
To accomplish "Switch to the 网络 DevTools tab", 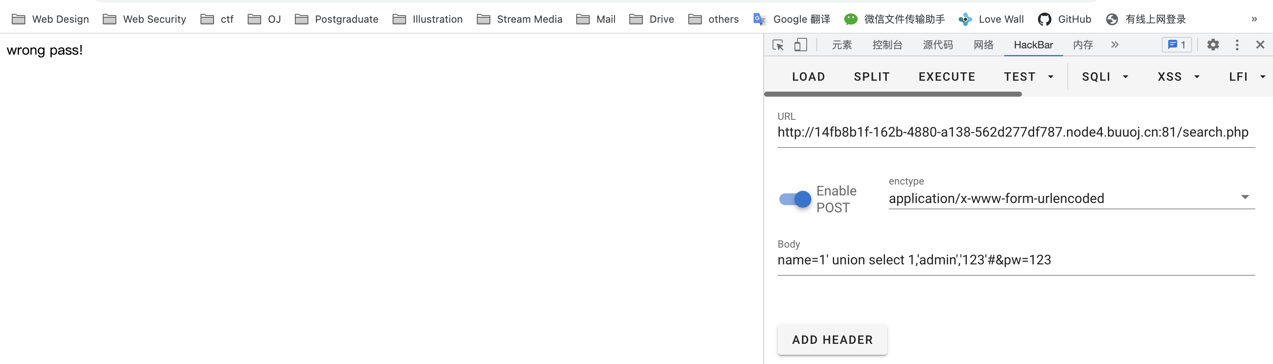I will (x=984, y=45).
